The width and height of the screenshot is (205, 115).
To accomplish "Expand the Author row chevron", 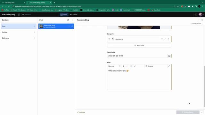I will (x=35, y=32).
